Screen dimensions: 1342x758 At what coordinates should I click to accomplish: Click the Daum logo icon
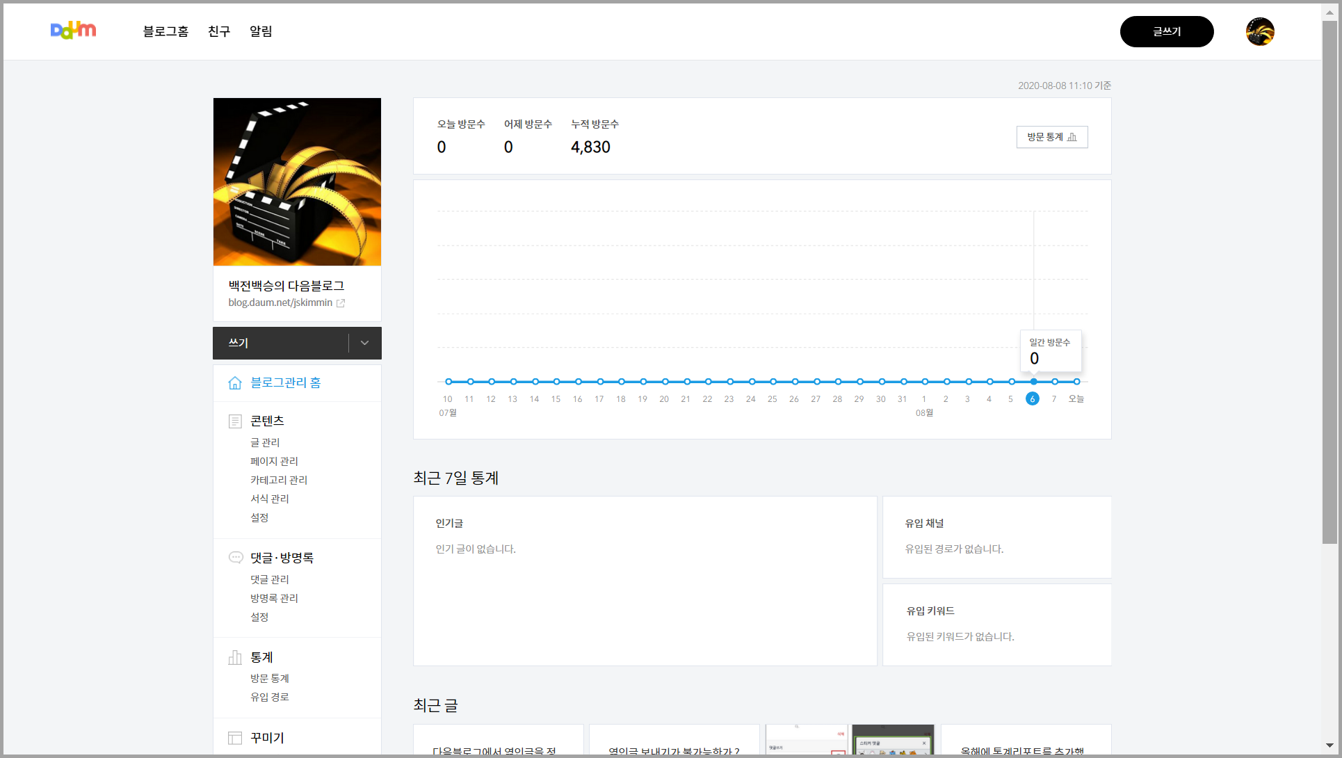click(x=73, y=31)
